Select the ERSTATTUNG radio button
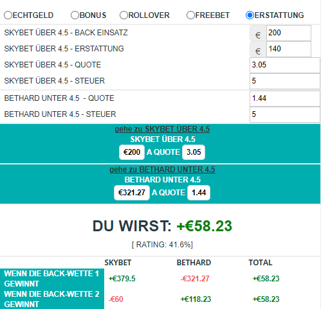This screenshot has width=321, height=309. tap(250, 15)
